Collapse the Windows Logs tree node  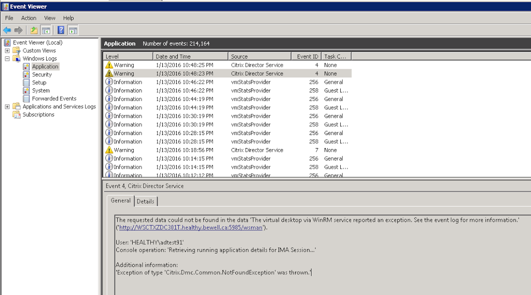click(x=7, y=59)
